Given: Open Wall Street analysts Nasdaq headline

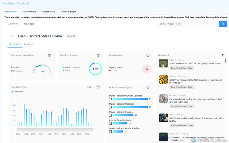Looking at the screenshot, I should click(x=196, y=119).
